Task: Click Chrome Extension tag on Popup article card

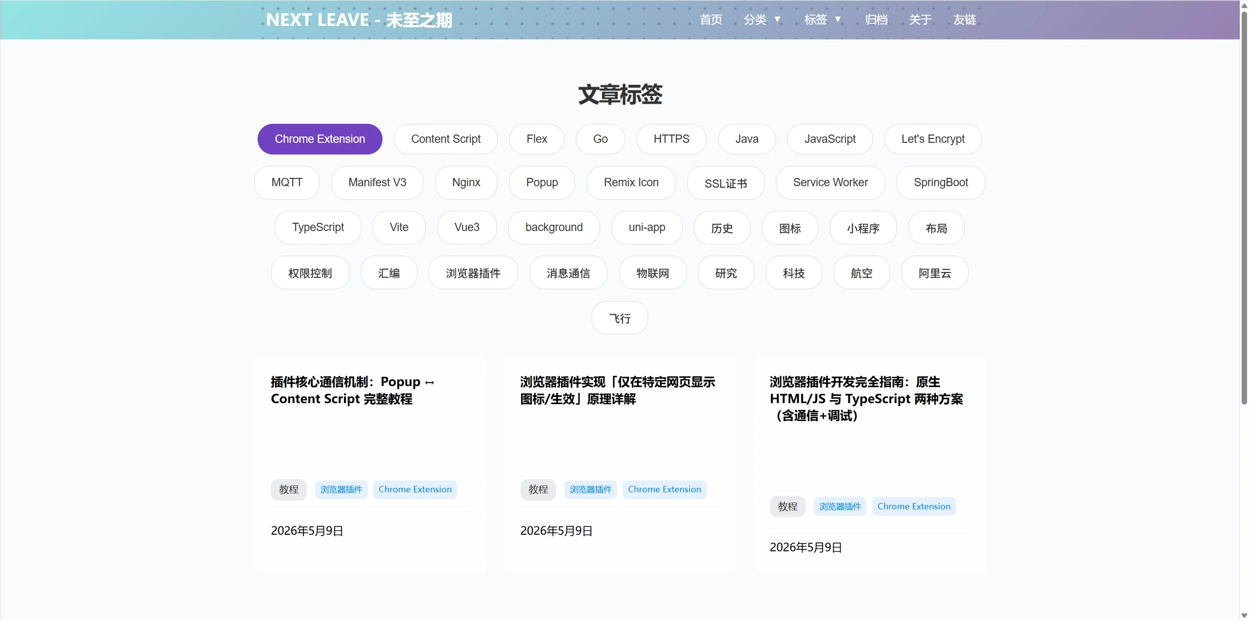Action: coord(415,489)
